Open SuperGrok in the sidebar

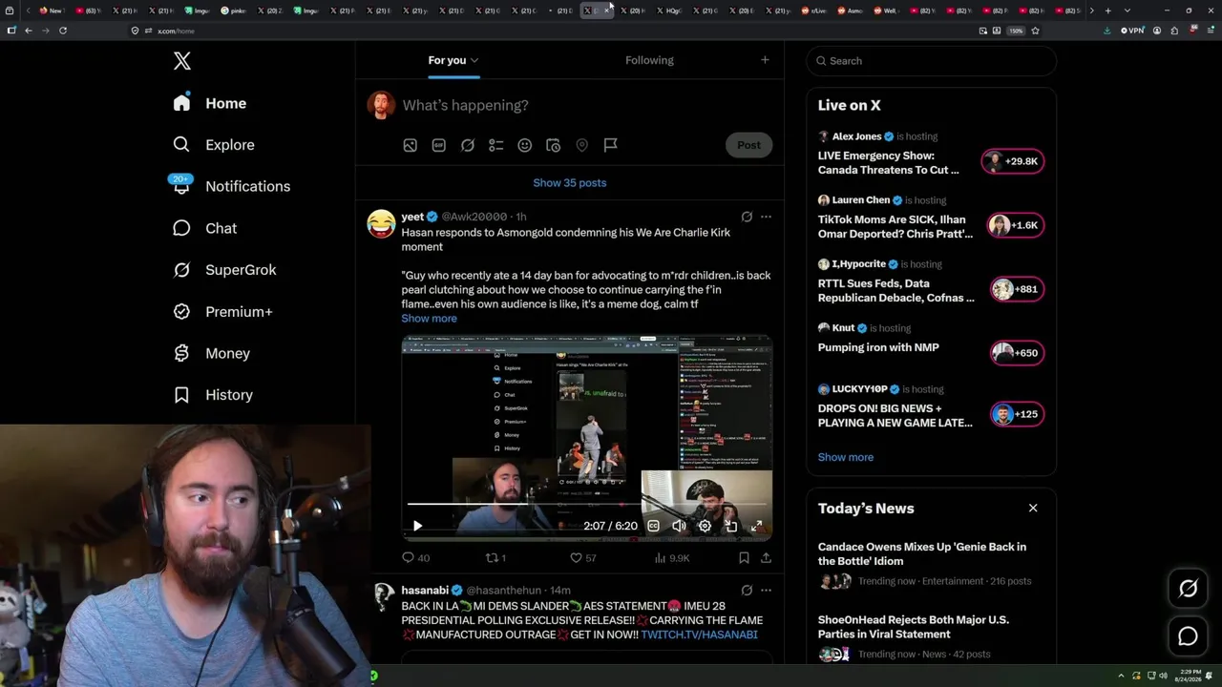[x=224, y=270]
